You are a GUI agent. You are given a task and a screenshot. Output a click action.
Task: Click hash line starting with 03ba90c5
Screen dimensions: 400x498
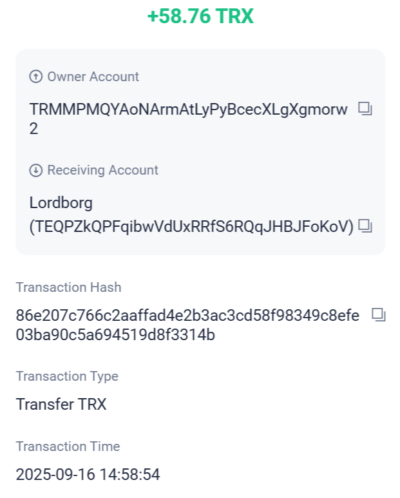tap(115, 334)
